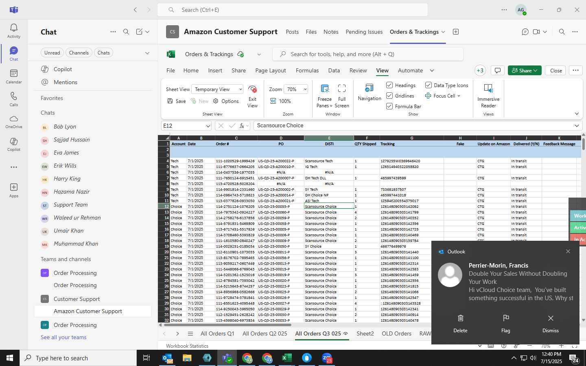Open Excel comments pane icon
The height and width of the screenshot is (366, 586).
497,70
